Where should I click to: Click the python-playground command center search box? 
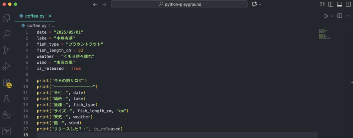(179, 4)
